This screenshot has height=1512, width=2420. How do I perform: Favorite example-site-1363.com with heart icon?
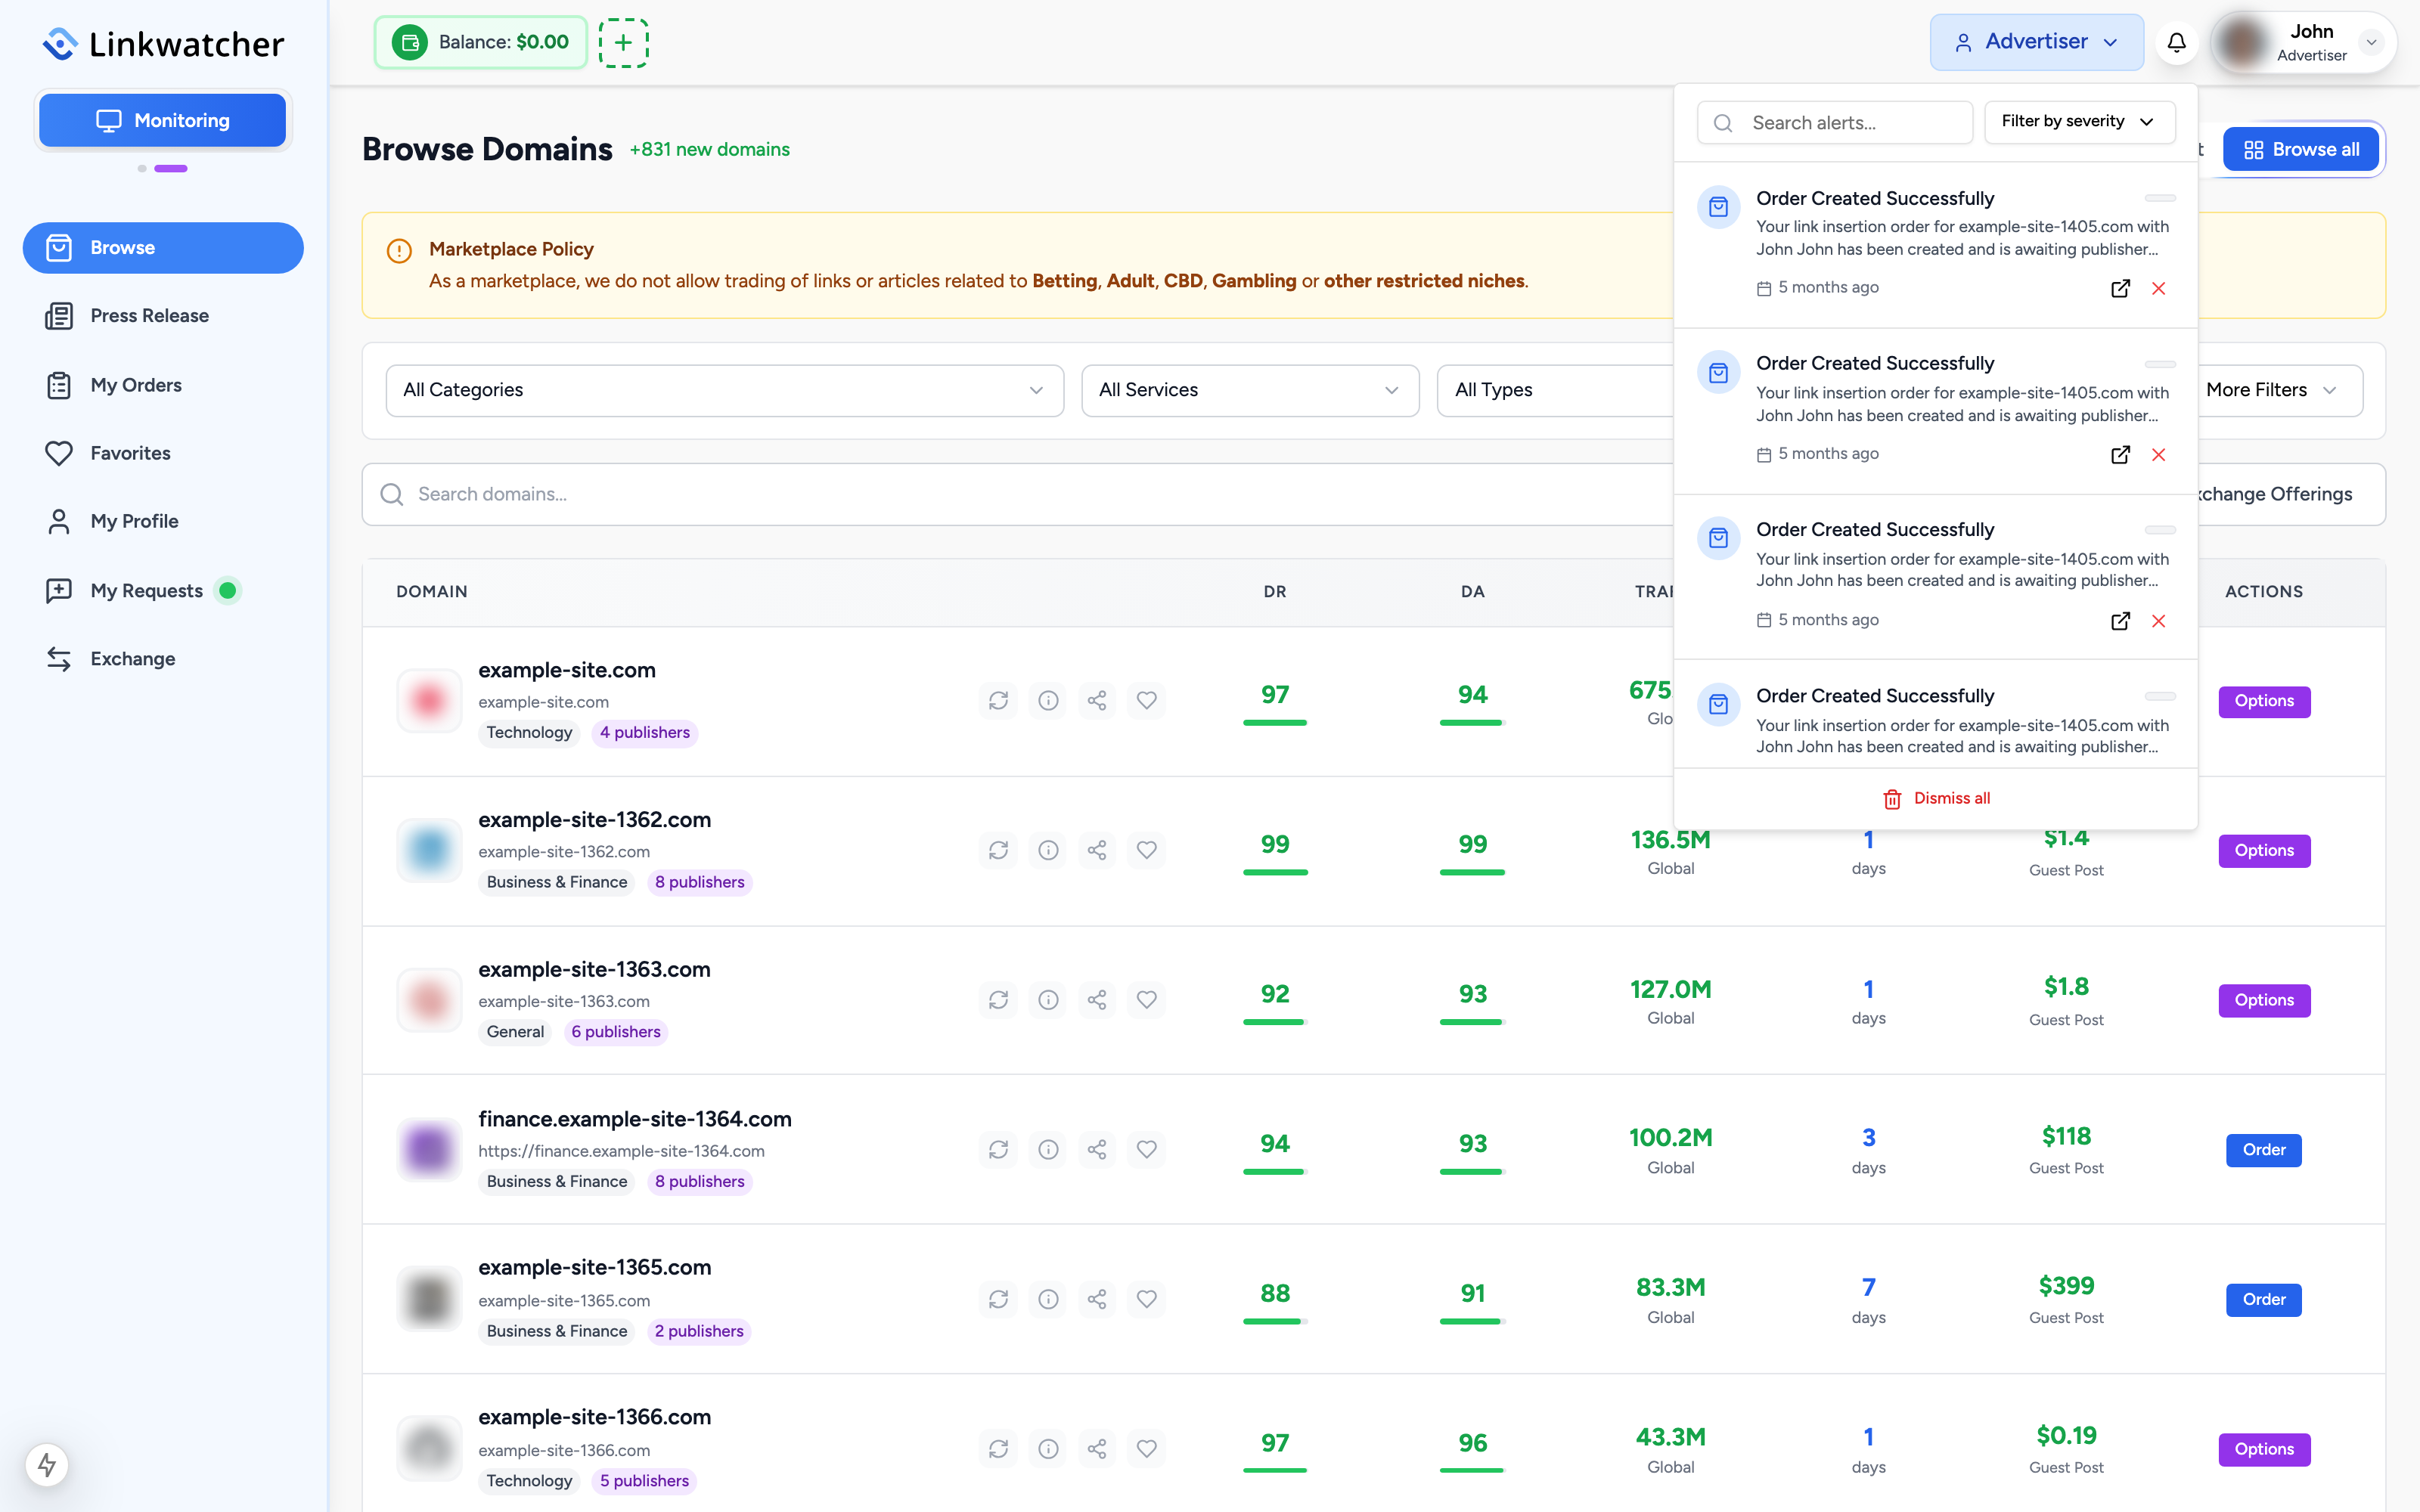tap(1147, 1000)
